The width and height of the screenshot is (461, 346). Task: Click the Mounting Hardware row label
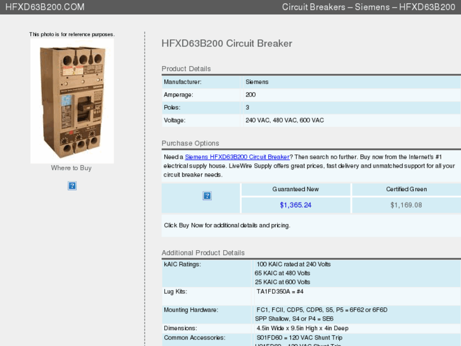(x=191, y=310)
